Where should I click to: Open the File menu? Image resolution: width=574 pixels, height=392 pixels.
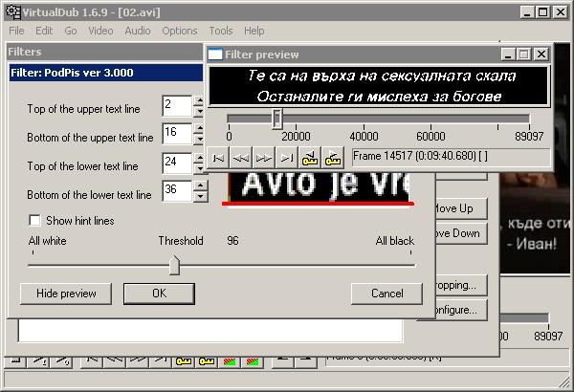point(16,31)
